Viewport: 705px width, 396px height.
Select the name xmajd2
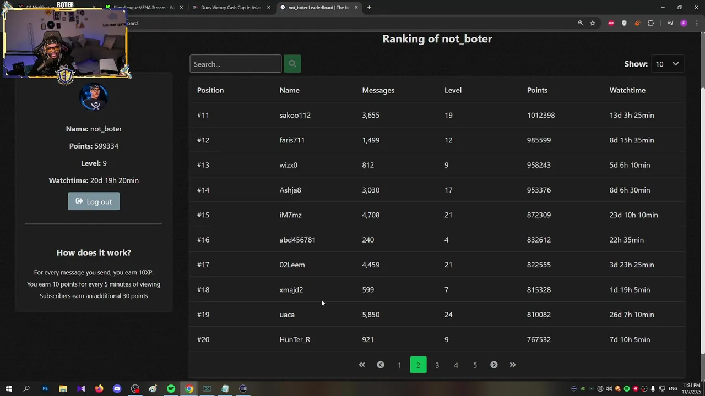click(x=291, y=290)
